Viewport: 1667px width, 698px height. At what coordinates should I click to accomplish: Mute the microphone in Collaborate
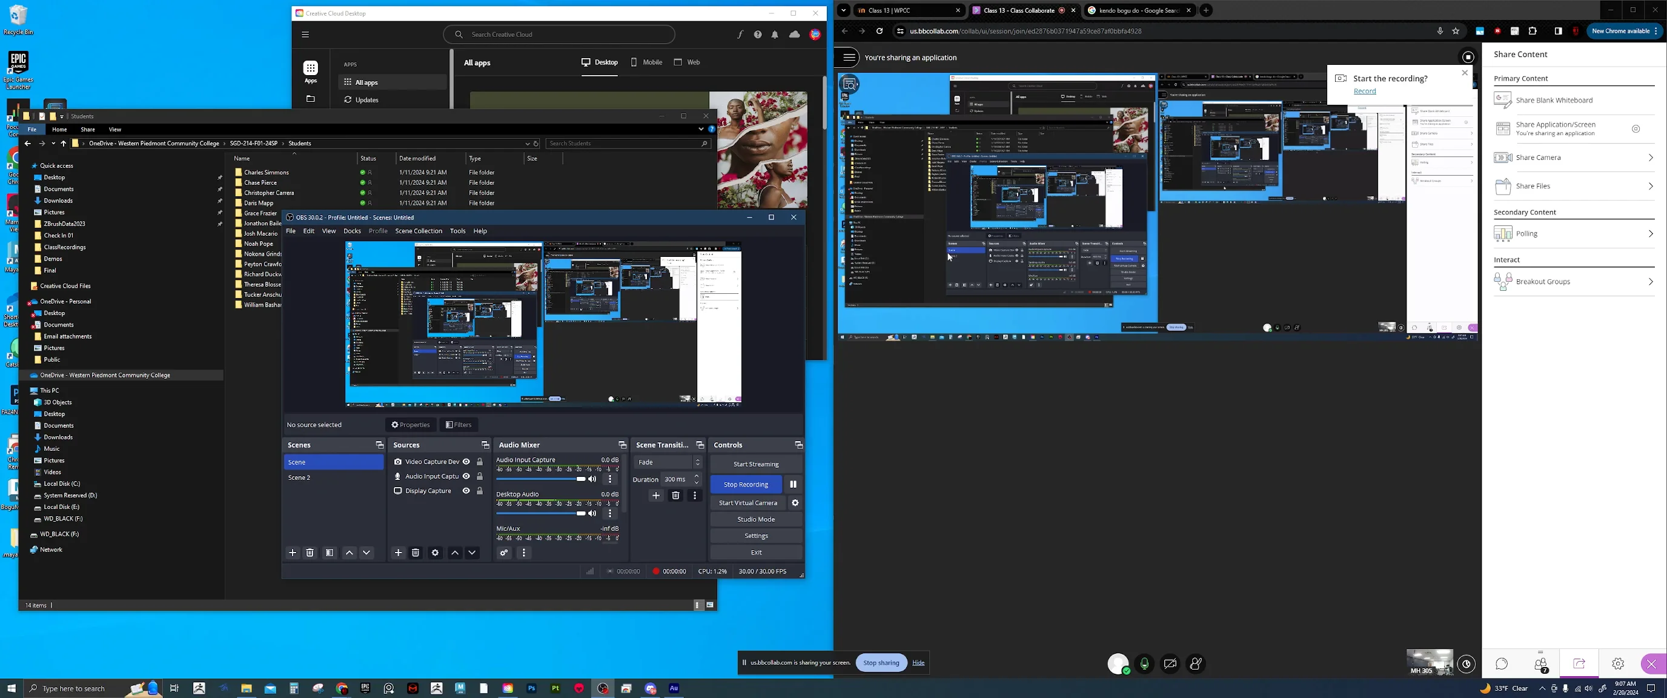click(1144, 663)
